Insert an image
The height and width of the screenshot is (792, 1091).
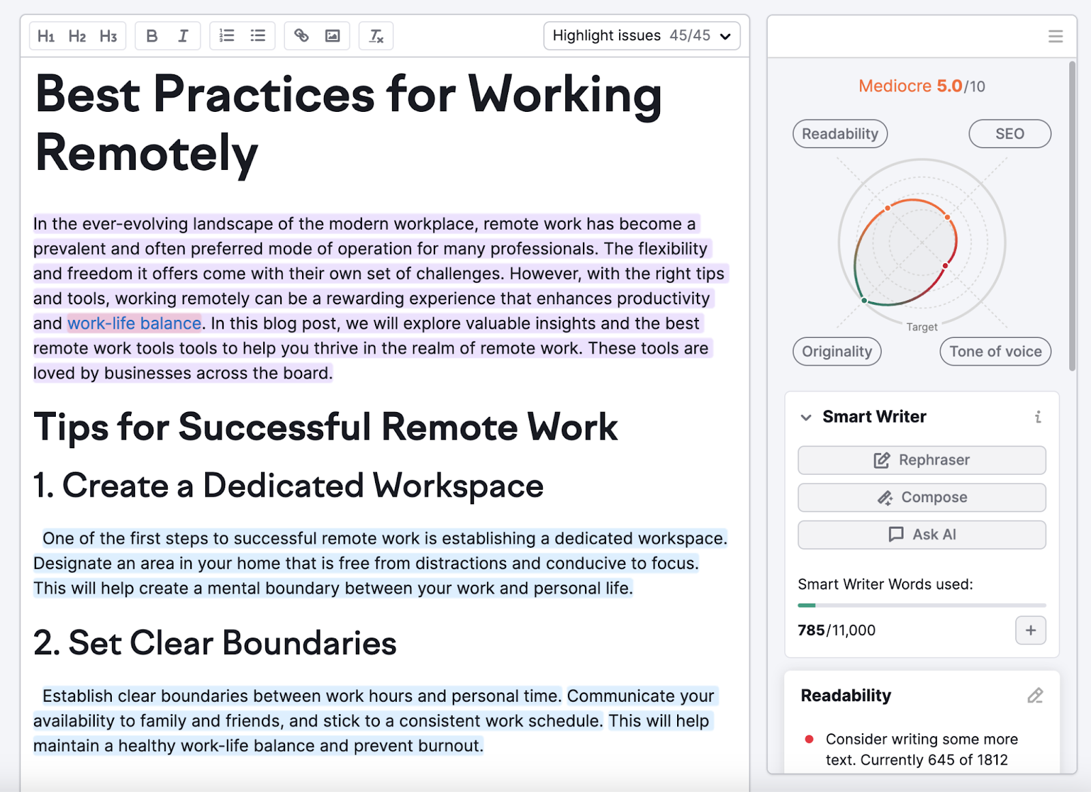click(x=332, y=36)
